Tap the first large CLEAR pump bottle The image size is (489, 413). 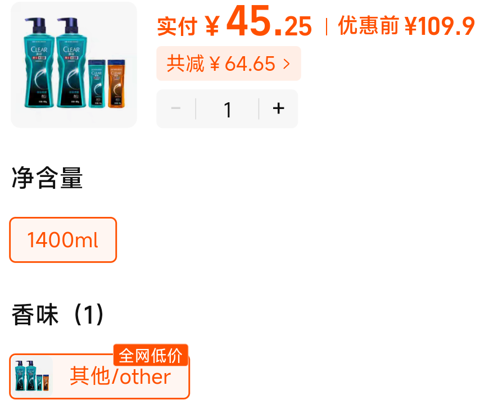pyautogui.click(x=39, y=62)
